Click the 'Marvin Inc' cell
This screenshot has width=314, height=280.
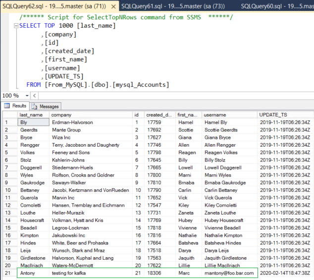coord(91,198)
